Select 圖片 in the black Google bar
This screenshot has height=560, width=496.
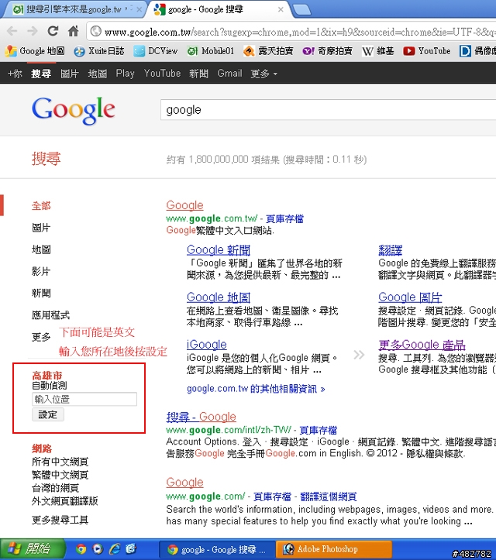tap(69, 74)
